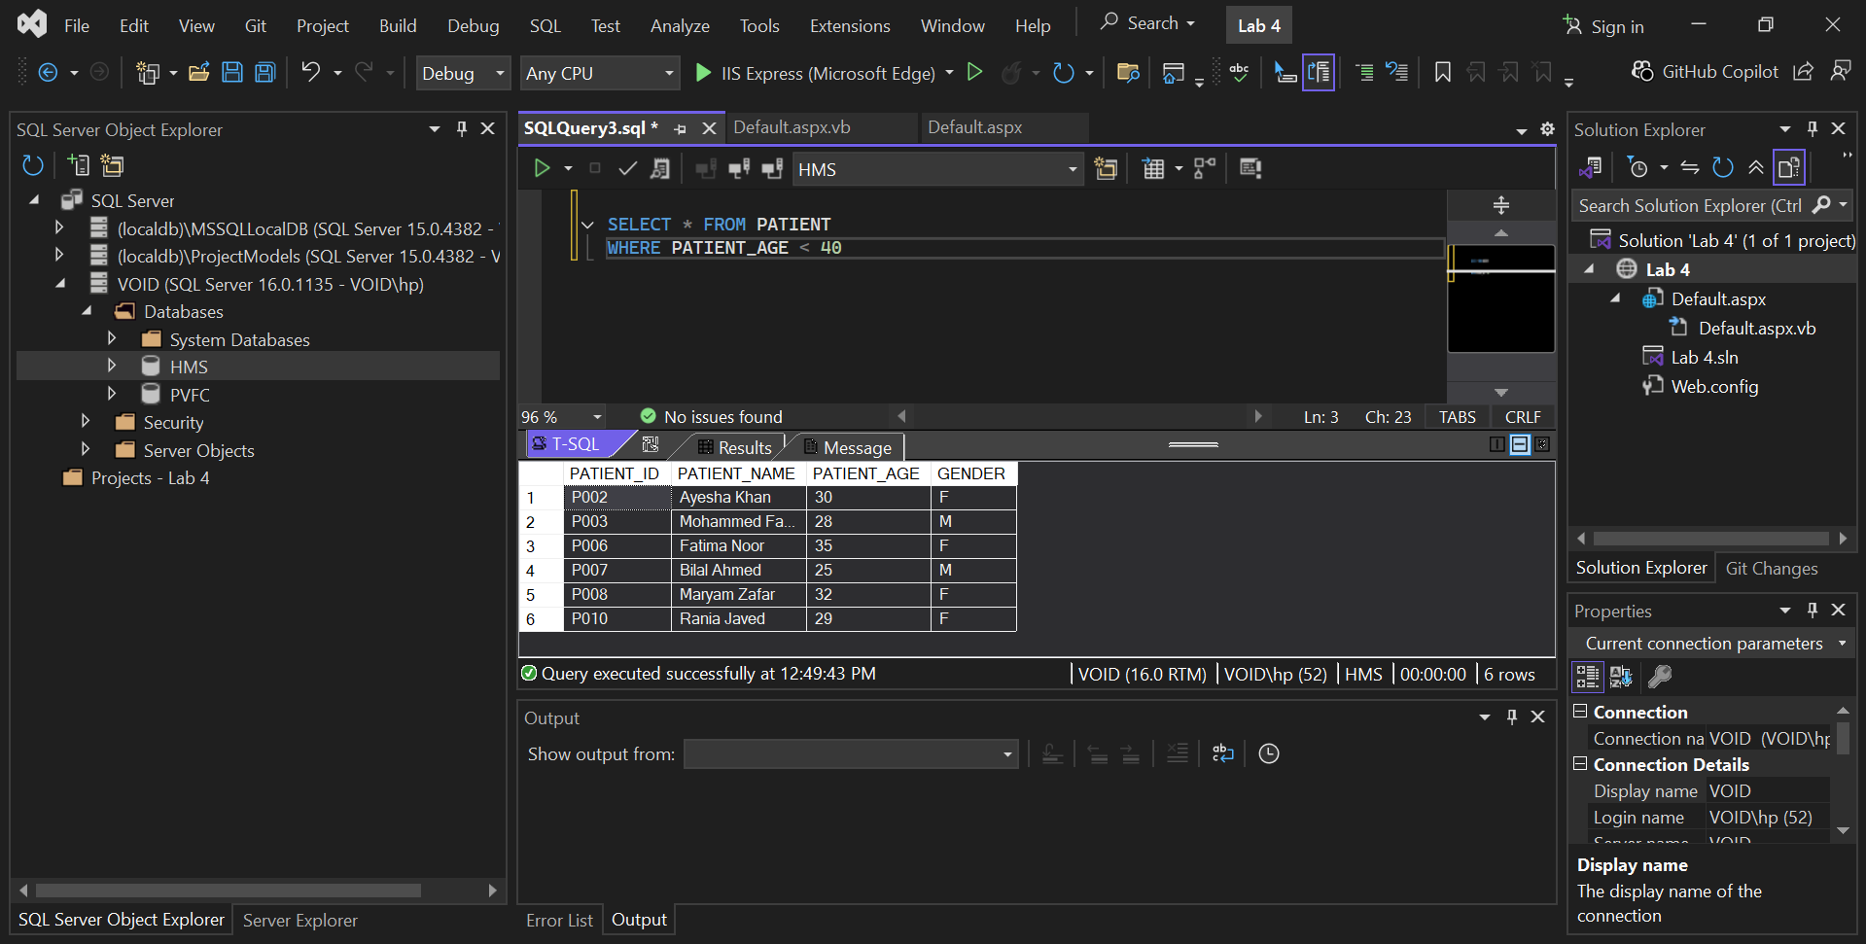Open GitHub Copilot from the toolbar
The width and height of the screenshot is (1866, 944).
(x=1706, y=72)
